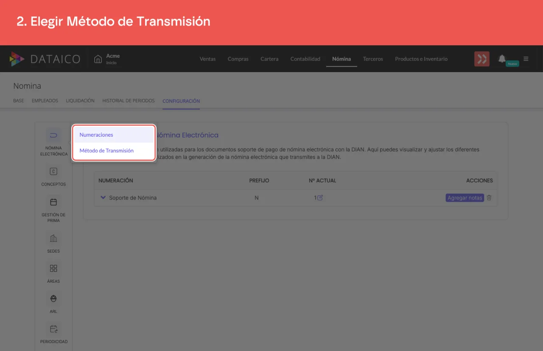Click the ACCIONES column header

[x=479, y=180]
